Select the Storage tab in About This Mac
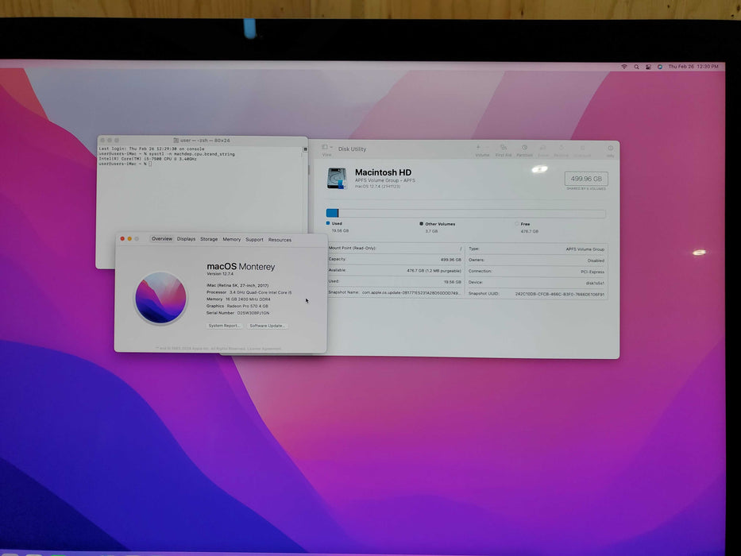Image resolution: width=741 pixels, height=556 pixels. pos(208,239)
